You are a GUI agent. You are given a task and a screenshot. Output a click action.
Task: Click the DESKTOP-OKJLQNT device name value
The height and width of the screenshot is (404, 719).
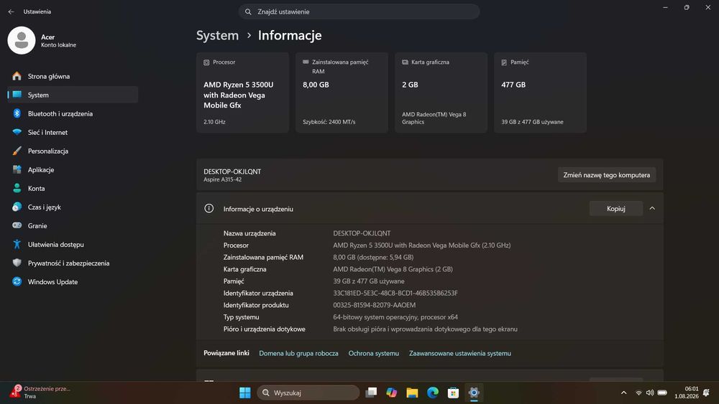coord(362,233)
